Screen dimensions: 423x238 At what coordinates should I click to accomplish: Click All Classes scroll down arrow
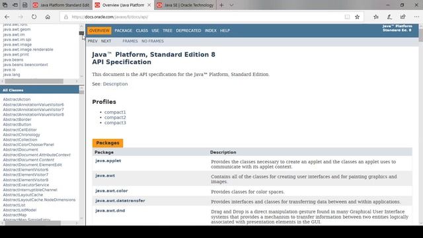tap(81, 218)
